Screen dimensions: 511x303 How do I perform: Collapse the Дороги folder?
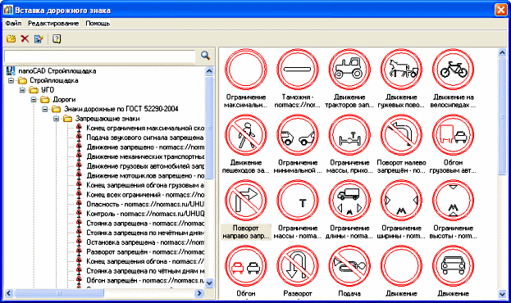tap(34, 99)
